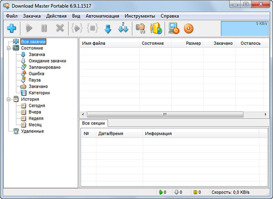Screen dimensions: 273x199
Task: Click the orange power button icon
Action: [x=188, y=28]
